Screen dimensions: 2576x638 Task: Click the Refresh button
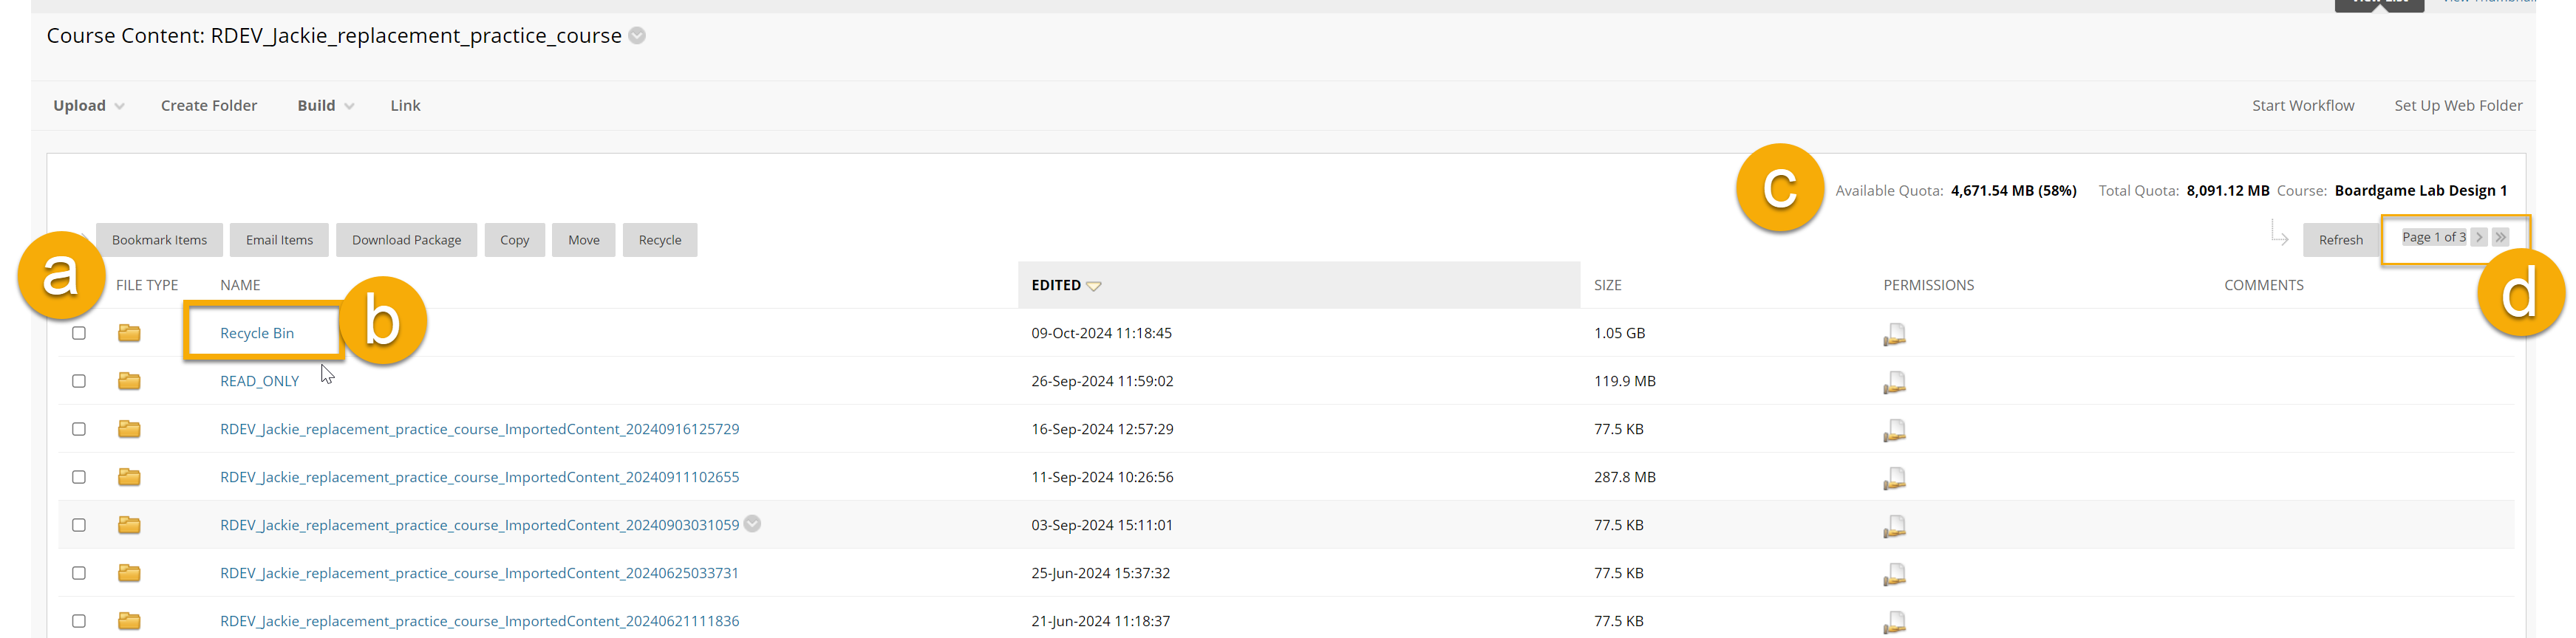[2340, 240]
